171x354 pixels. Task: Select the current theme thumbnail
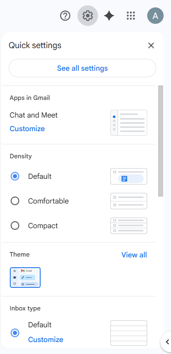[25, 278]
